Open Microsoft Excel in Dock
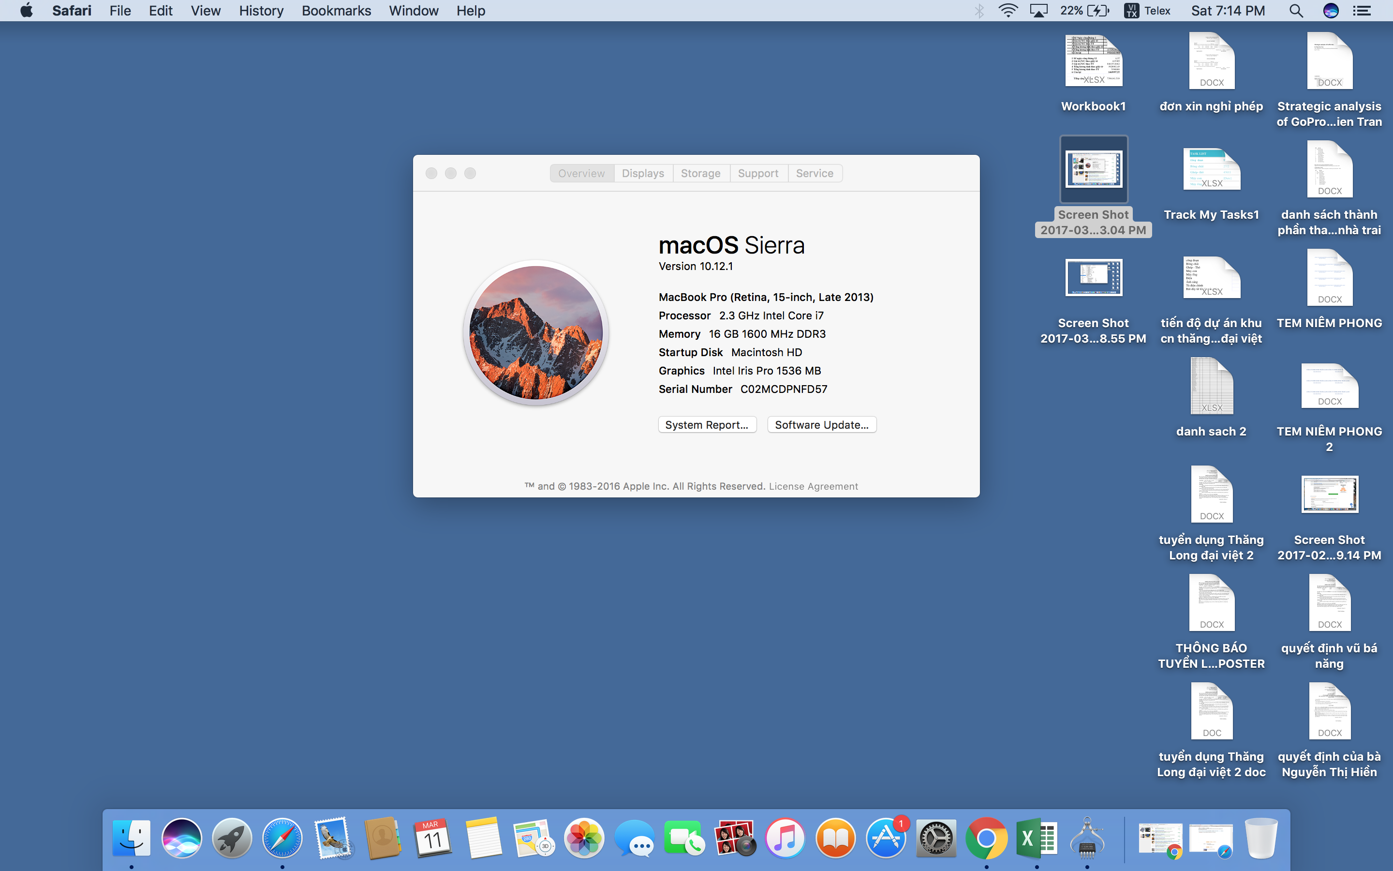Viewport: 1393px width, 871px height. (x=1037, y=838)
